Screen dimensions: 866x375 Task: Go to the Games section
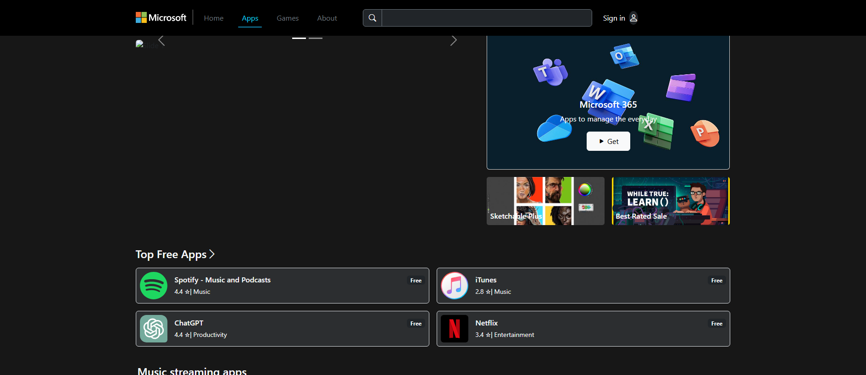click(288, 18)
